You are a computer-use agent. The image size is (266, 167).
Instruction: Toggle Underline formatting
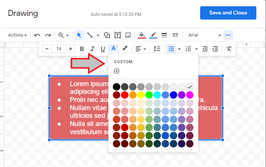pos(102,49)
